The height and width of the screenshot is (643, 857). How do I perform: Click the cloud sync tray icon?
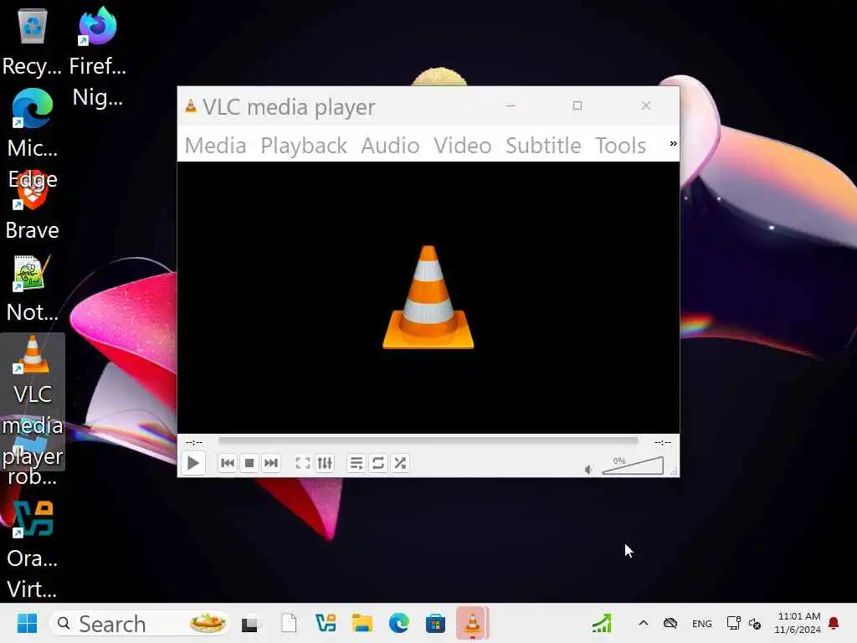click(x=670, y=623)
